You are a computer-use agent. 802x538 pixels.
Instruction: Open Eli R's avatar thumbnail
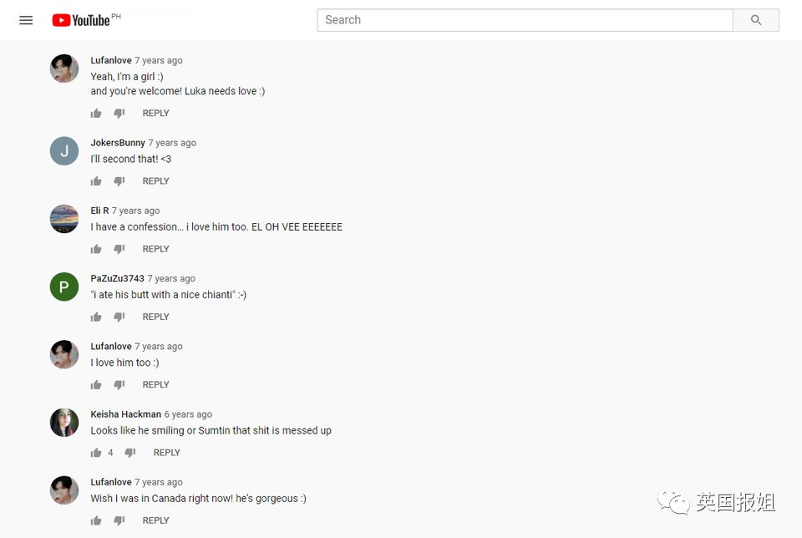64,219
